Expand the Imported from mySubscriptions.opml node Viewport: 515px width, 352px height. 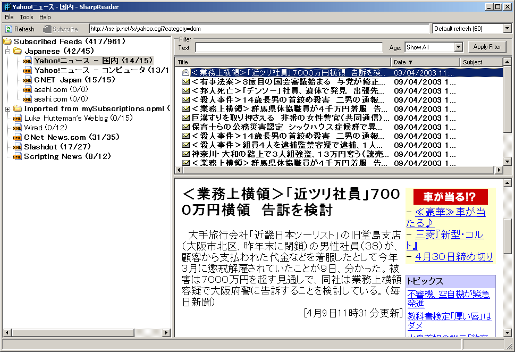[x=8, y=109]
